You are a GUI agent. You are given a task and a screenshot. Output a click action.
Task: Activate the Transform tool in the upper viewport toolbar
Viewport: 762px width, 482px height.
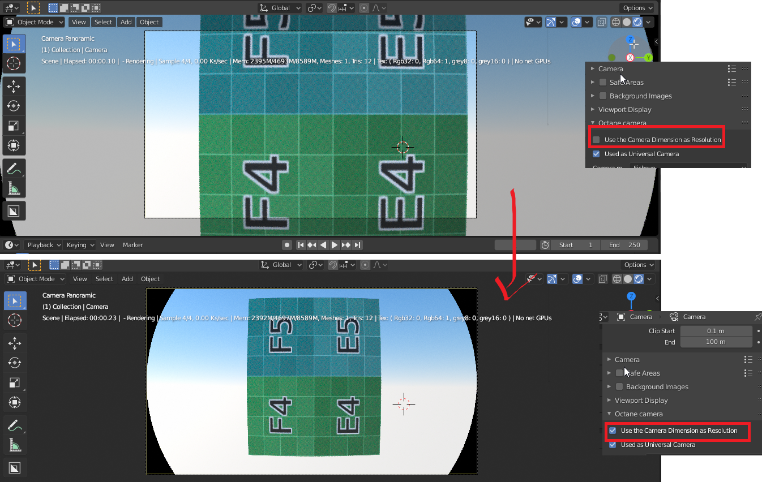[x=14, y=145]
